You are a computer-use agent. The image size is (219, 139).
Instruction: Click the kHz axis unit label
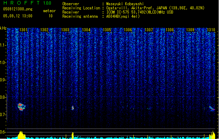[3, 28]
